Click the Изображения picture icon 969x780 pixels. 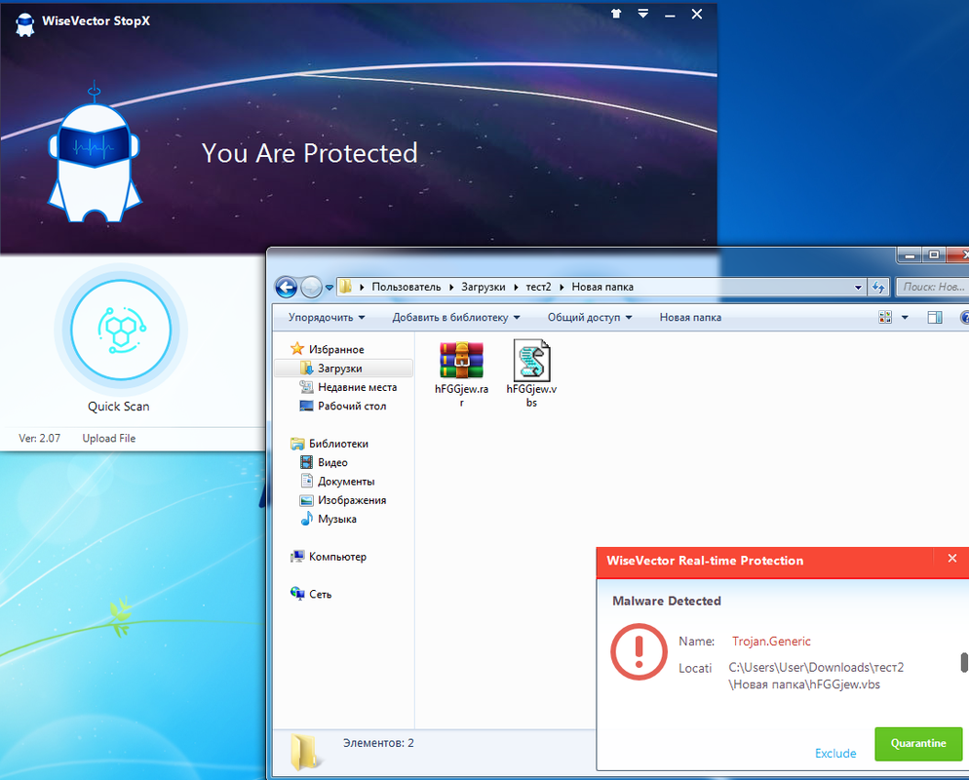pyautogui.click(x=306, y=500)
